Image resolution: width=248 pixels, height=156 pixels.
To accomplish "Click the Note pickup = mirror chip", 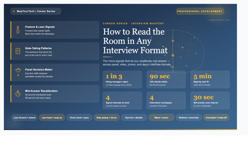I will (107, 117).
